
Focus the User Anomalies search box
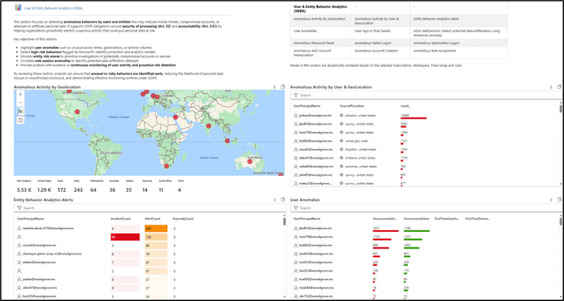pyautogui.click(x=426, y=208)
